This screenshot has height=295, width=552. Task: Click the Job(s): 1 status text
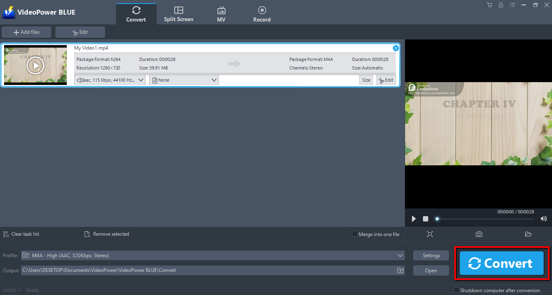point(12,290)
